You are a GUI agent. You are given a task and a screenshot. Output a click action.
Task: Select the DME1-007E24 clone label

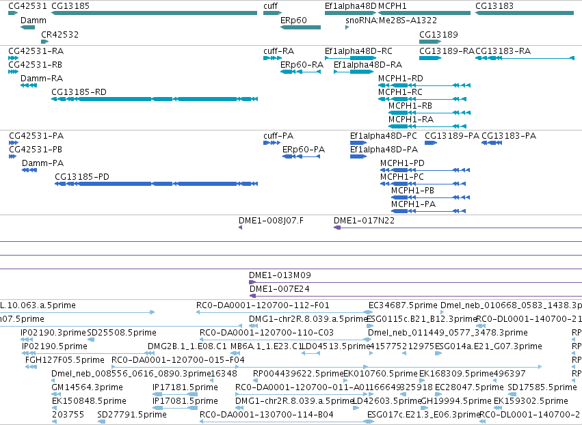(x=280, y=289)
